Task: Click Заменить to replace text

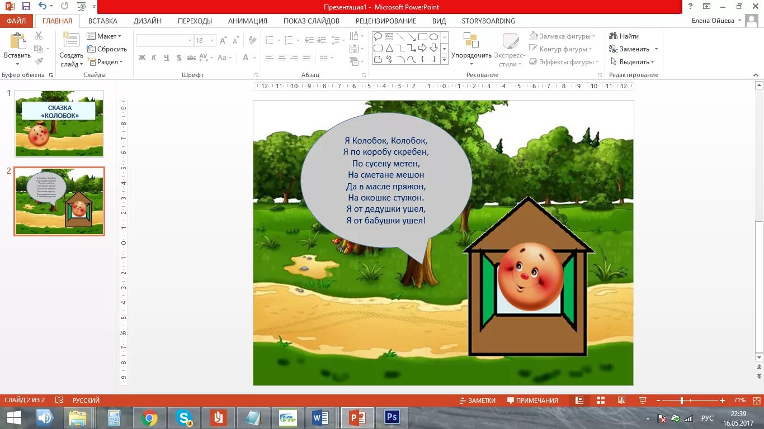Action: pos(634,49)
